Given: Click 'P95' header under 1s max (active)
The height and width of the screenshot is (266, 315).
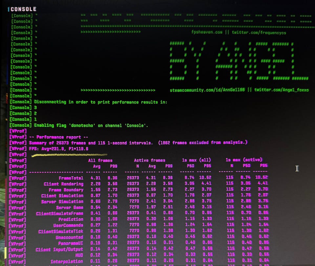Looking at the screenshot, I should point(263,165).
